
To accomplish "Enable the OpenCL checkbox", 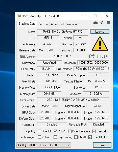I will point(39,131).
